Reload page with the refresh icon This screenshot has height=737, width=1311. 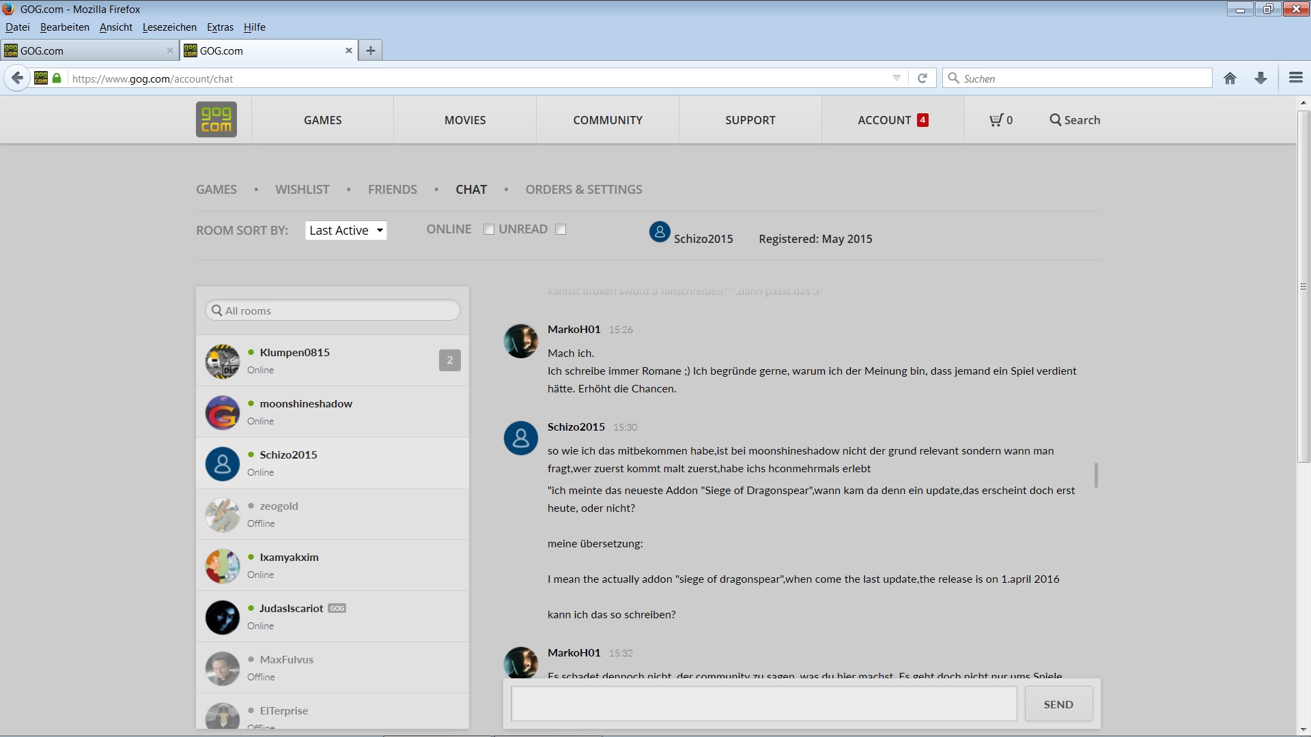(922, 78)
